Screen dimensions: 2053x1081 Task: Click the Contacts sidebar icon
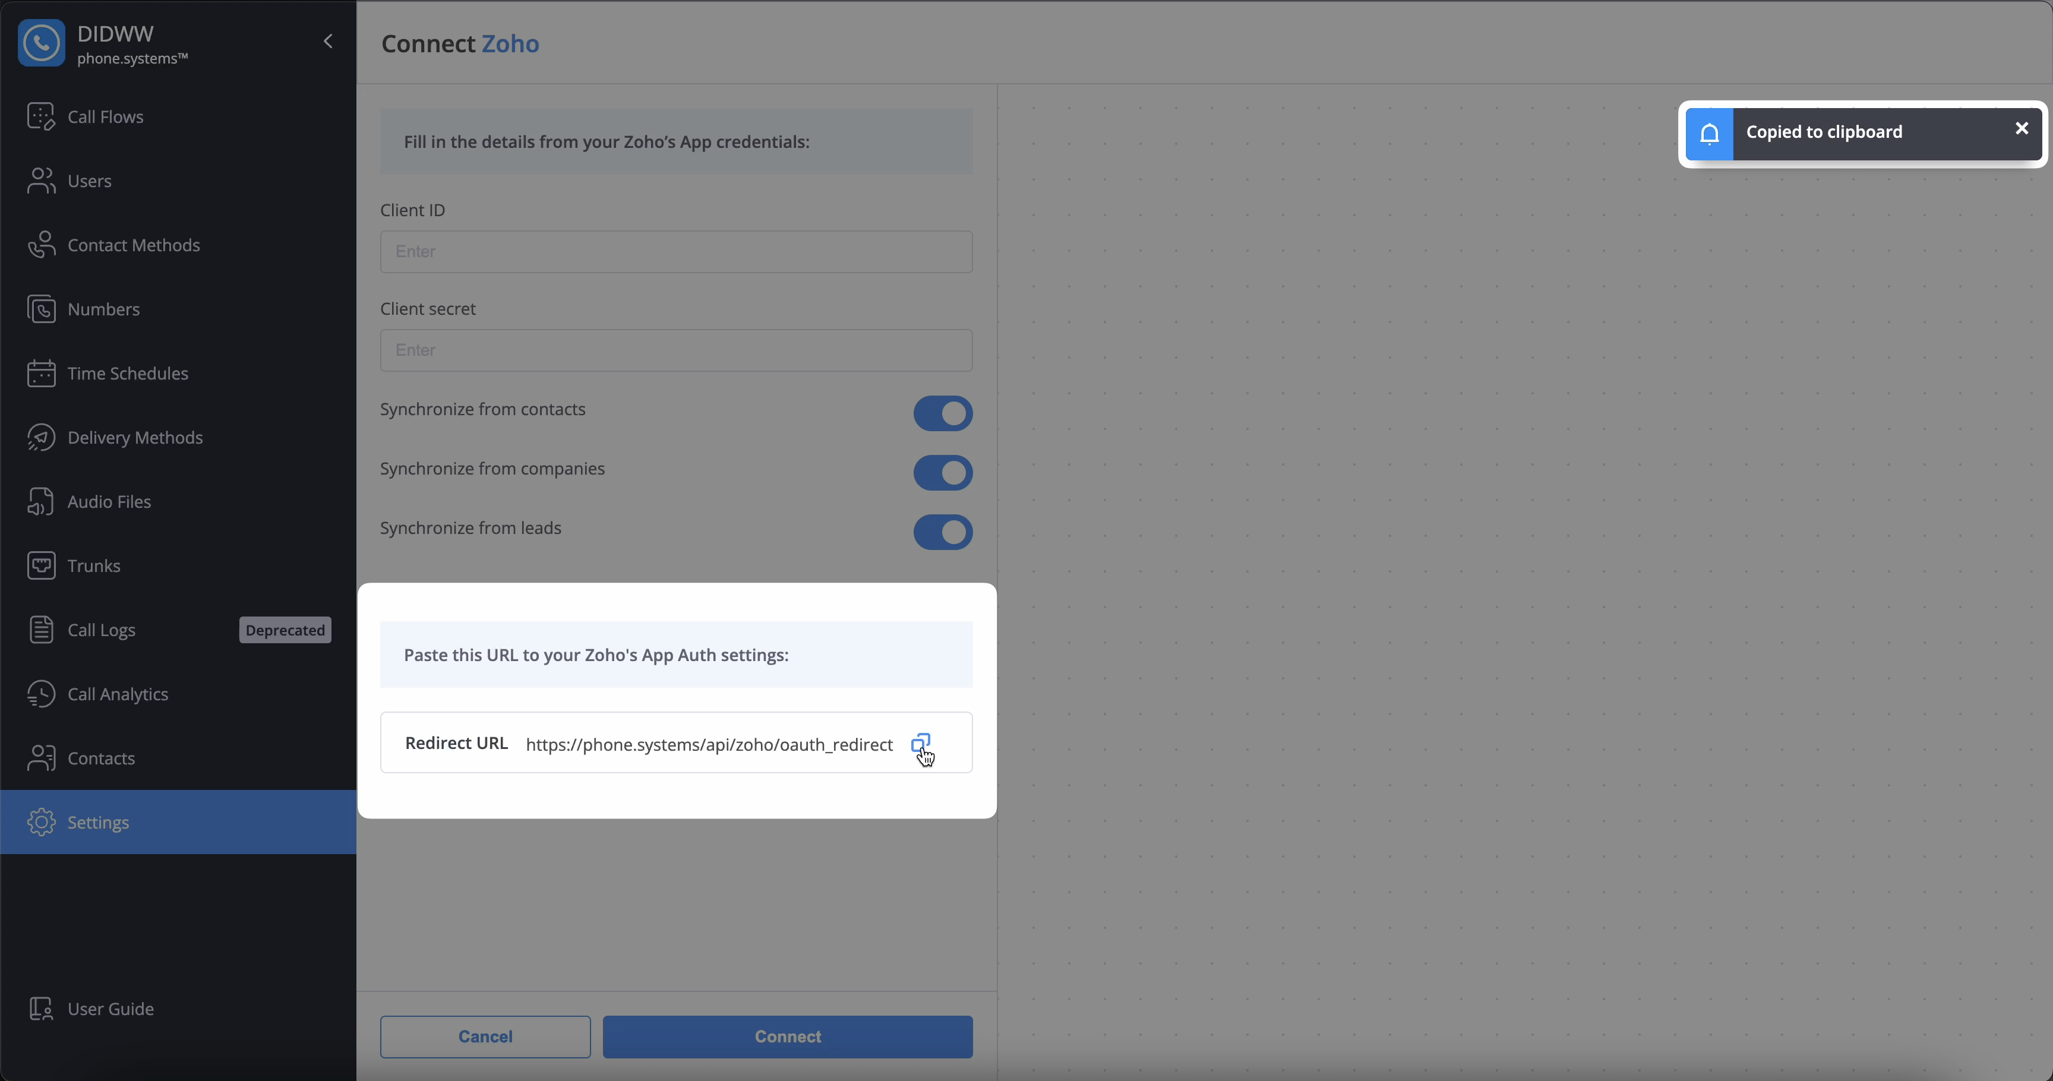click(42, 757)
